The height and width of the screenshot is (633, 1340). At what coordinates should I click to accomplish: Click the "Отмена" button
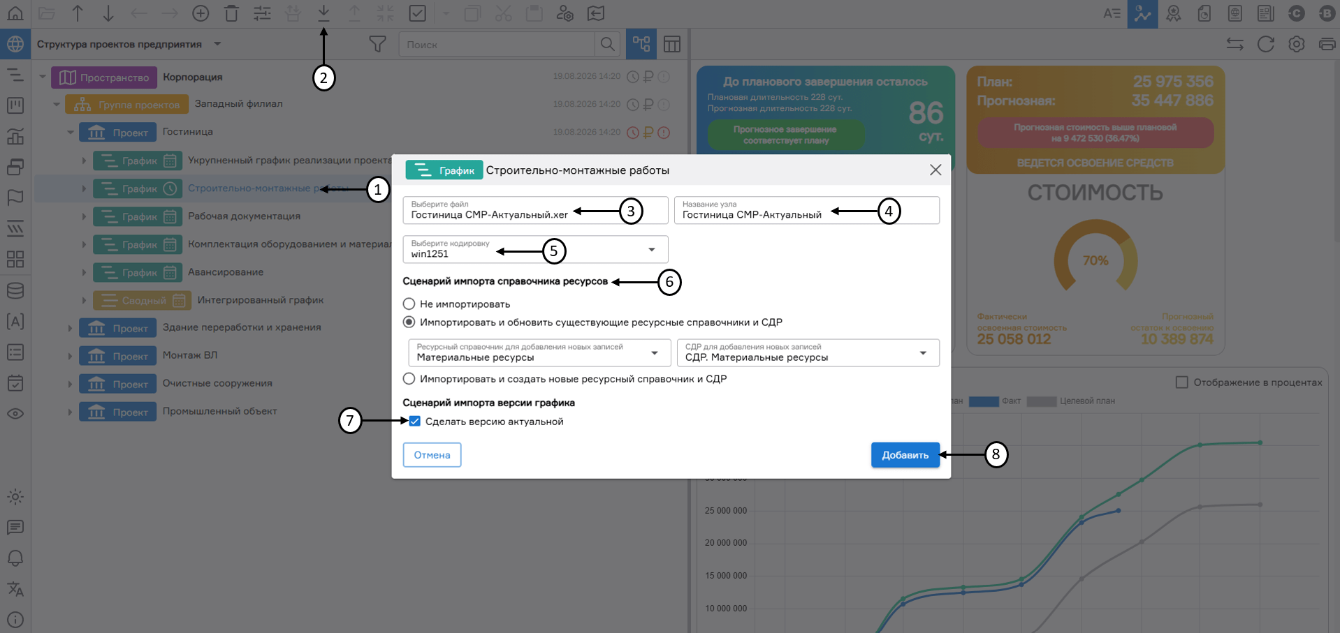pos(432,454)
